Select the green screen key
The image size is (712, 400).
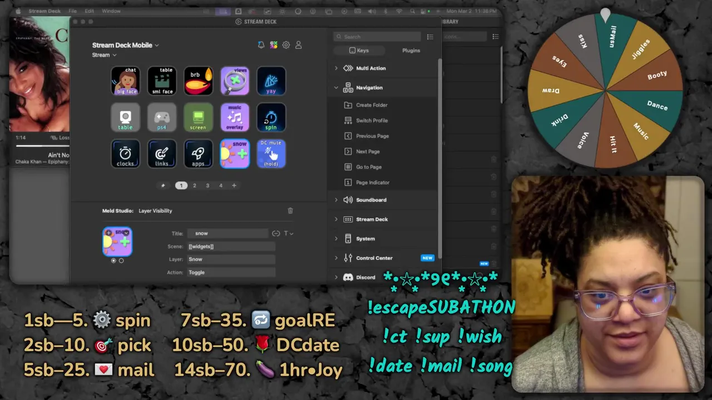(x=199, y=117)
